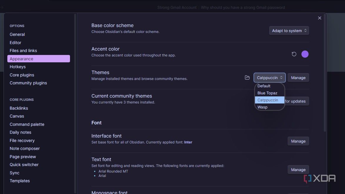Click Manage button for Themes
The image size is (345, 194).
click(298, 78)
